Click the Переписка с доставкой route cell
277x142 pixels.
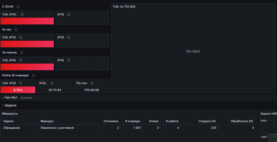point(57,128)
